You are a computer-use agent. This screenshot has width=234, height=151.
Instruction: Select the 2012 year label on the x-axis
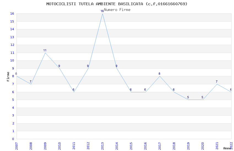[x=88, y=146]
